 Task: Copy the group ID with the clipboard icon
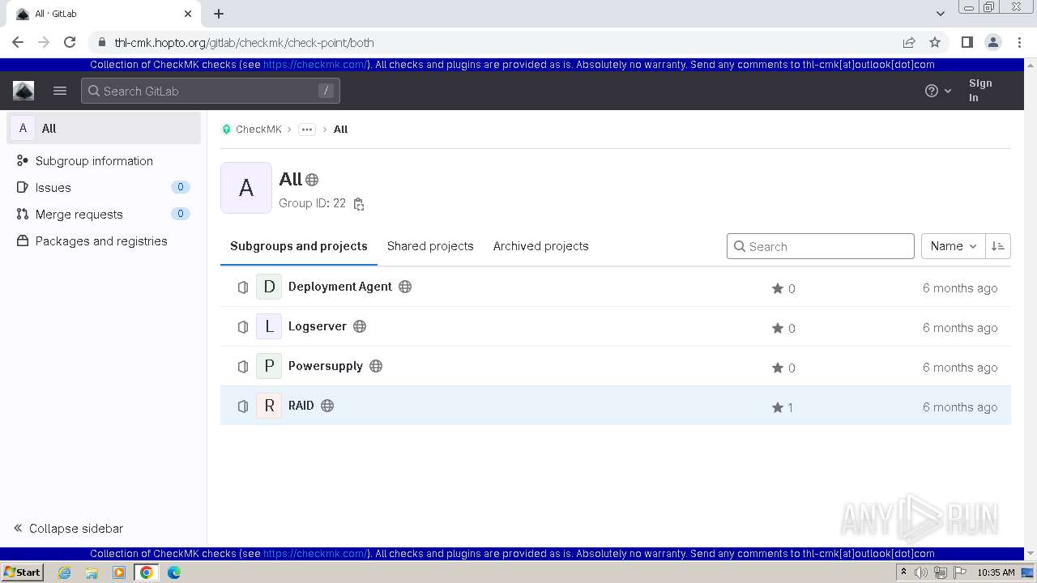coord(359,204)
